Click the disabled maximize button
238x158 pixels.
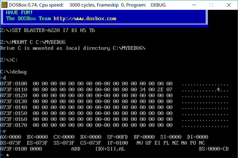211,5
